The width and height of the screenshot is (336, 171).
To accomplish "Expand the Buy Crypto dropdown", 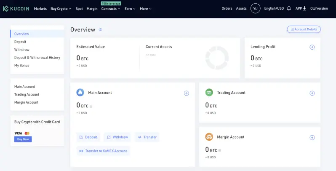I will [x=61, y=9].
